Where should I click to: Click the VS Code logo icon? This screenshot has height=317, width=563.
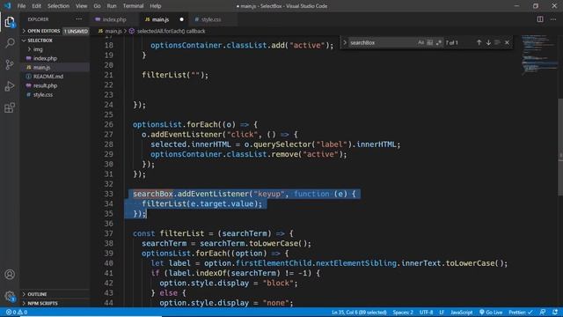tap(8, 6)
